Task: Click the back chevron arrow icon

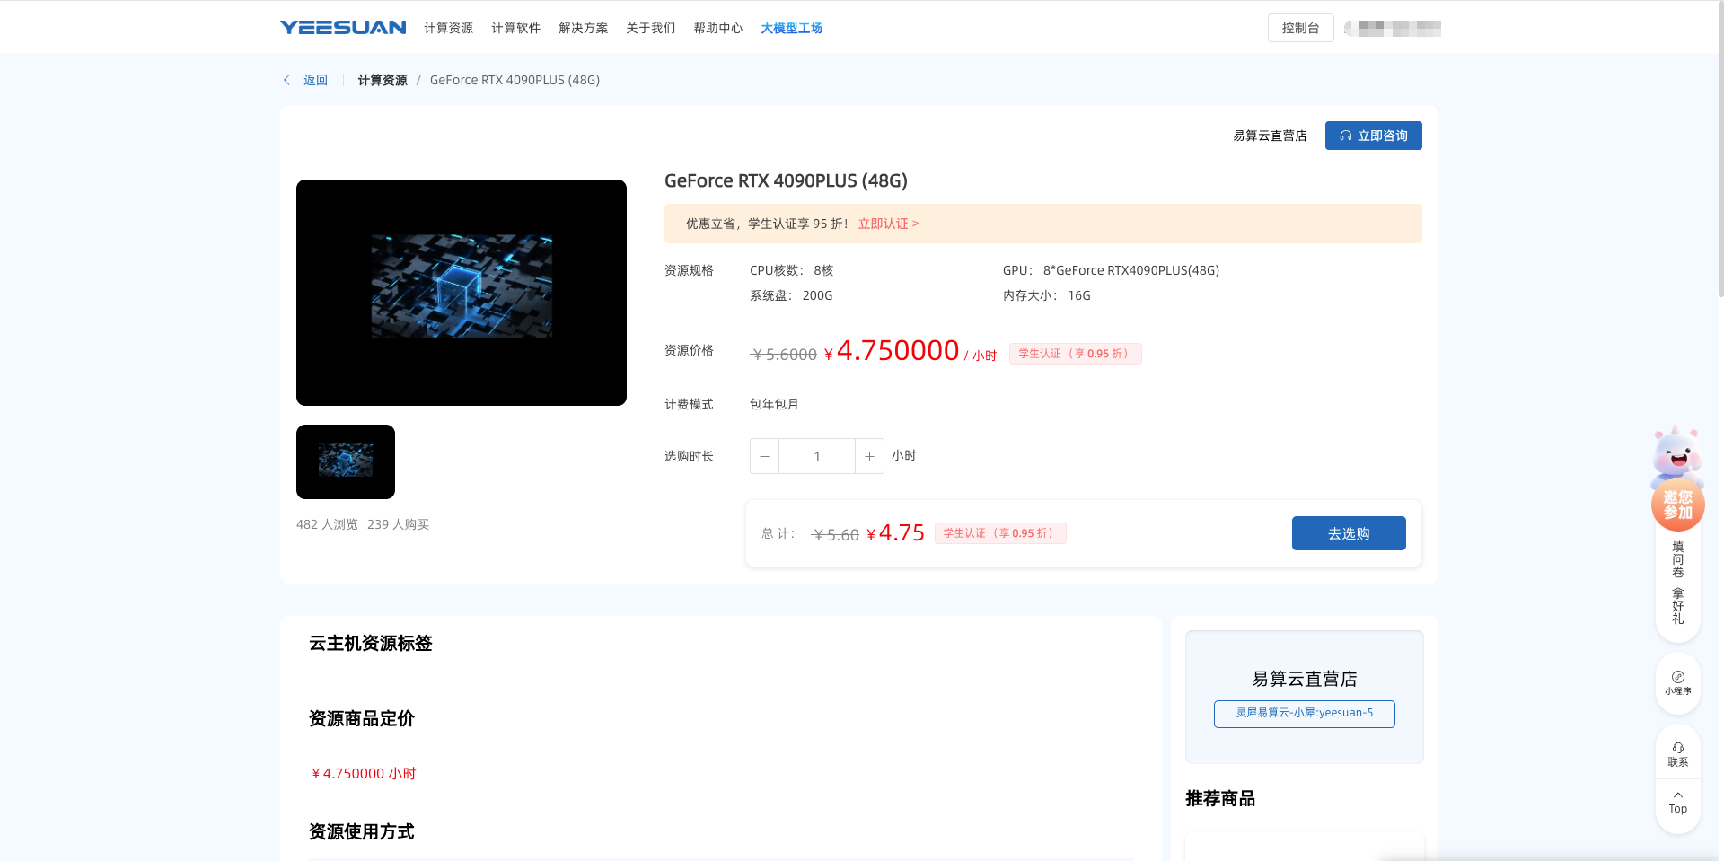Action: [287, 80]
